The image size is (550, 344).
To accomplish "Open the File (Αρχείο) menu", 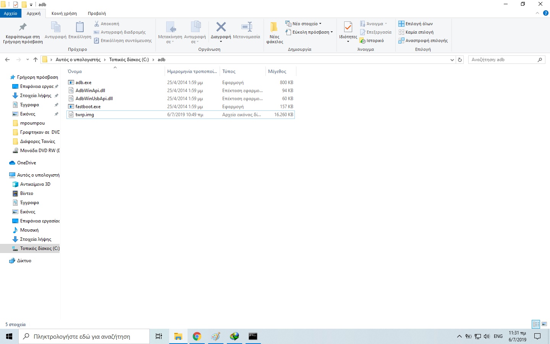I will pyautogui.click(x=11, y=13).
